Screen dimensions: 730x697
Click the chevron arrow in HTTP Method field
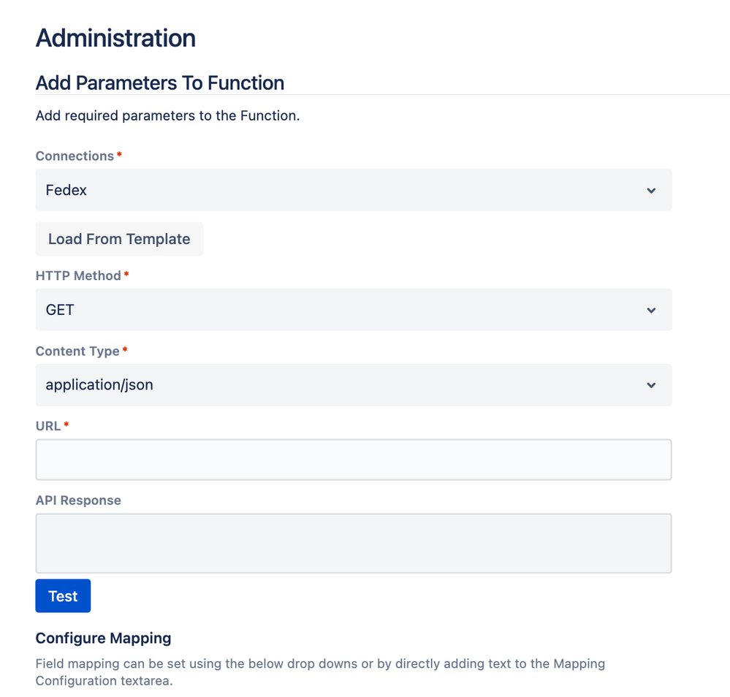coord(651,310)
